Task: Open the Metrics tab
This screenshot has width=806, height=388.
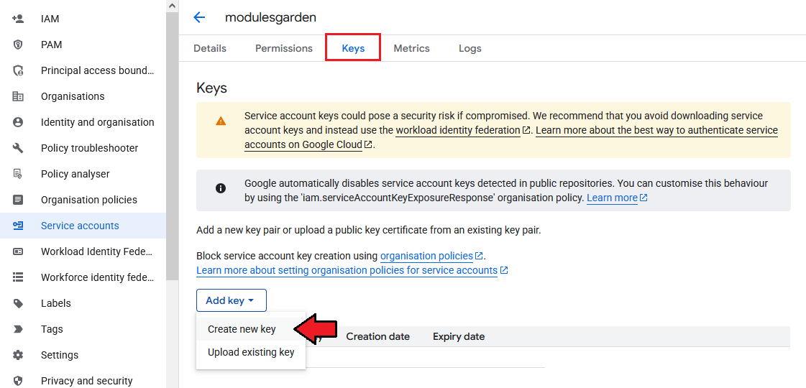Action: (x=411, y=48)
